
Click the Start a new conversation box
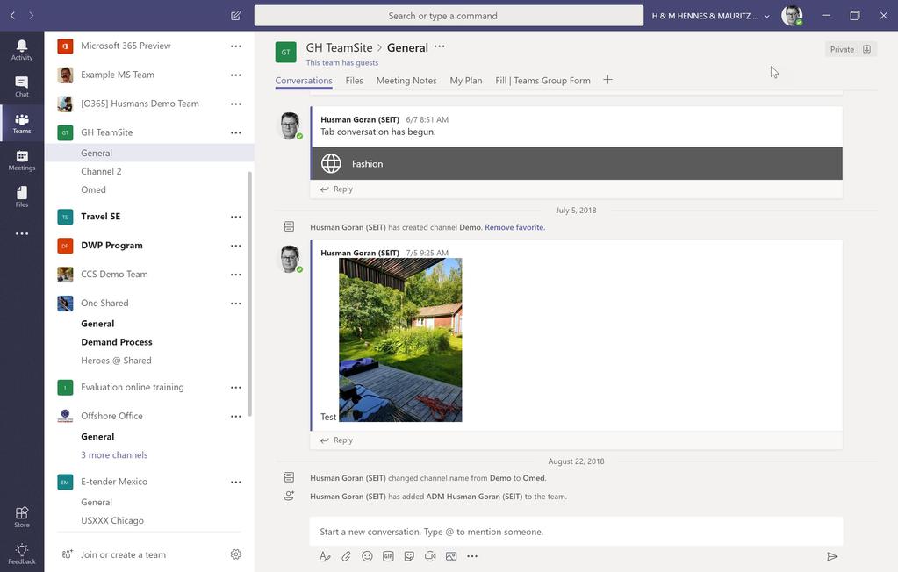pyautogui.click(x=576, y=532)
